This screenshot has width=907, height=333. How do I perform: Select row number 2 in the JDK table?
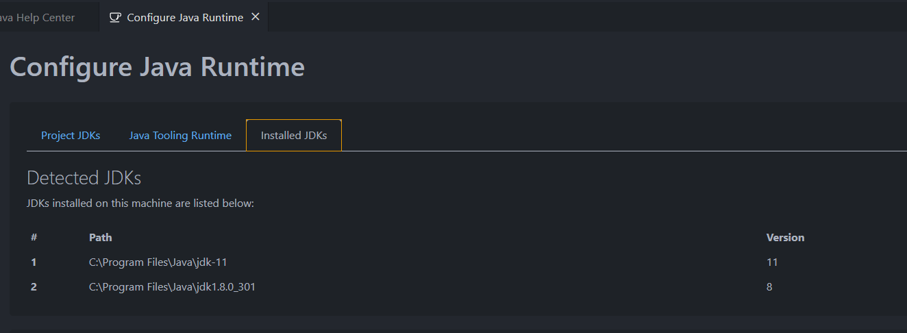coord(34,287)
